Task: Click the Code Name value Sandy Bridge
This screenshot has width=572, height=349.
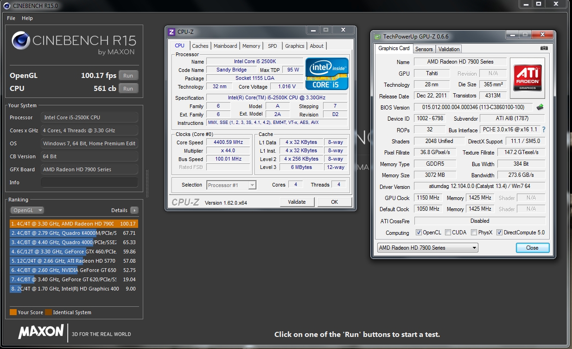Action: (232, 70)
